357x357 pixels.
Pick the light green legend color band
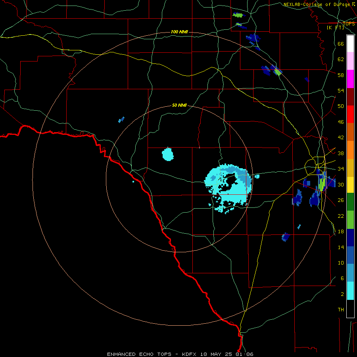pyautogui.click(x=350, y=220)
